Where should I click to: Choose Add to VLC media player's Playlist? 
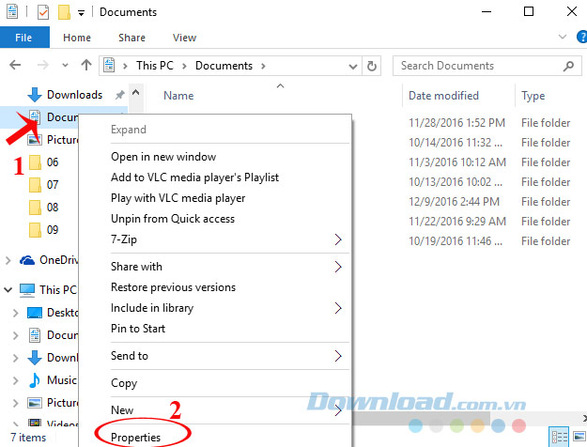195,177
